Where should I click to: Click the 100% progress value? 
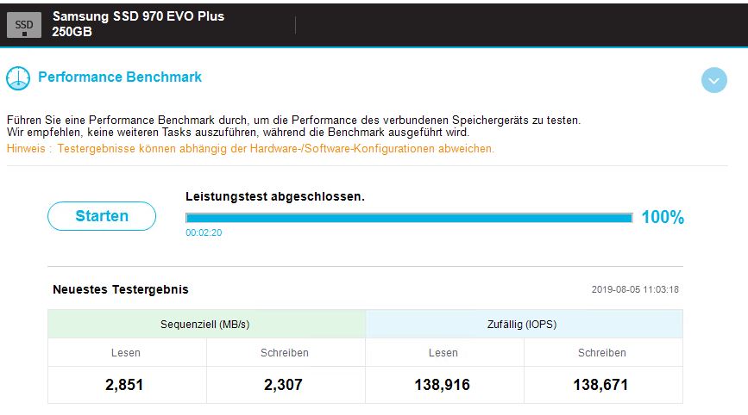(663, 218)
